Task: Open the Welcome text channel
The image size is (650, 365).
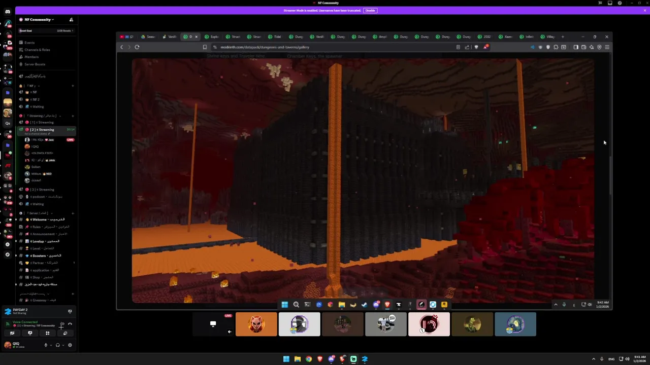Action: pos(46,220)
